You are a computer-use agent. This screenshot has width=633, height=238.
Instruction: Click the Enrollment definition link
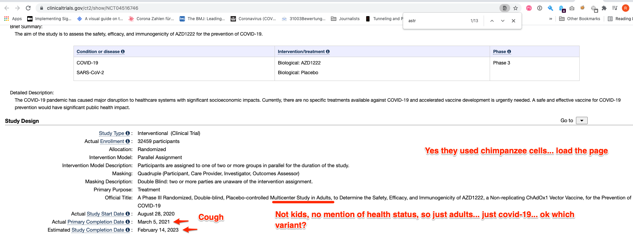(112, 141)
